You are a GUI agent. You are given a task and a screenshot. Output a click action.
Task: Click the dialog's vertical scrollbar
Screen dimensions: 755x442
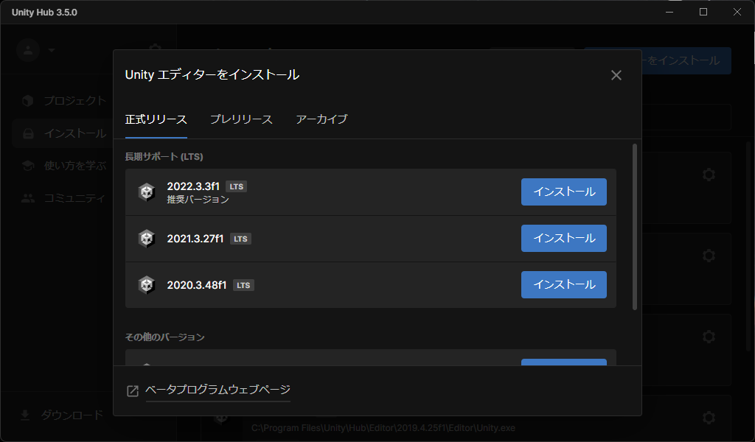coord(635,227)
